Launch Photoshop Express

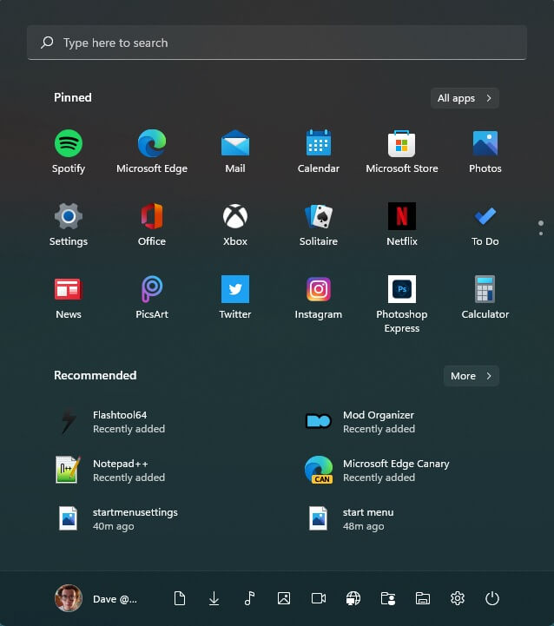[x=402, y=303]
